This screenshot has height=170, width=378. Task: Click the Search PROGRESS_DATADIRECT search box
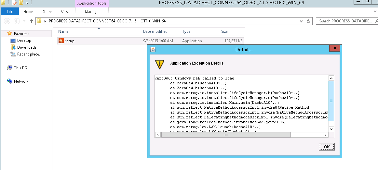[x=345, y=21]
